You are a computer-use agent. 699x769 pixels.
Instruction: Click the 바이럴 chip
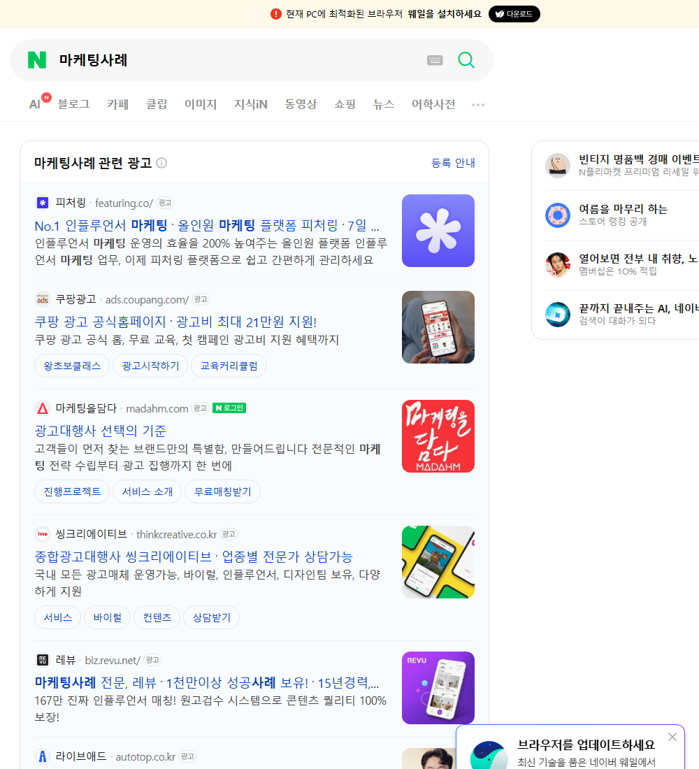[108, 617]
